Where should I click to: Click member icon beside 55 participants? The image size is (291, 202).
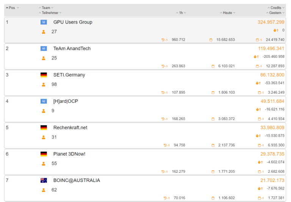coord(44,164)
